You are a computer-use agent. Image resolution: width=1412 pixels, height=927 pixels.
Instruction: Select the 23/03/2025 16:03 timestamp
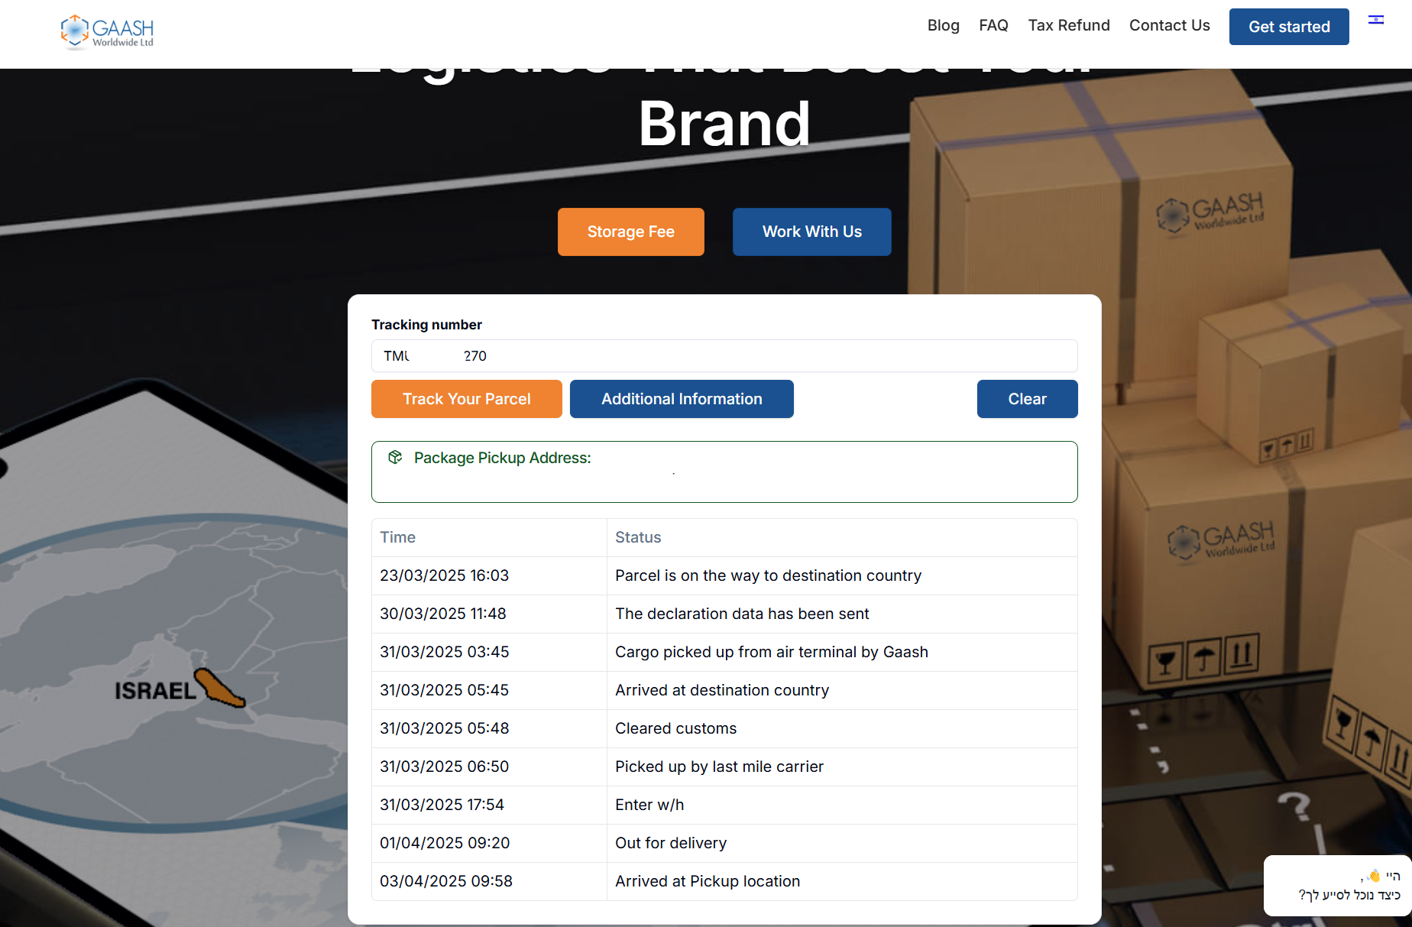point(445,575)
